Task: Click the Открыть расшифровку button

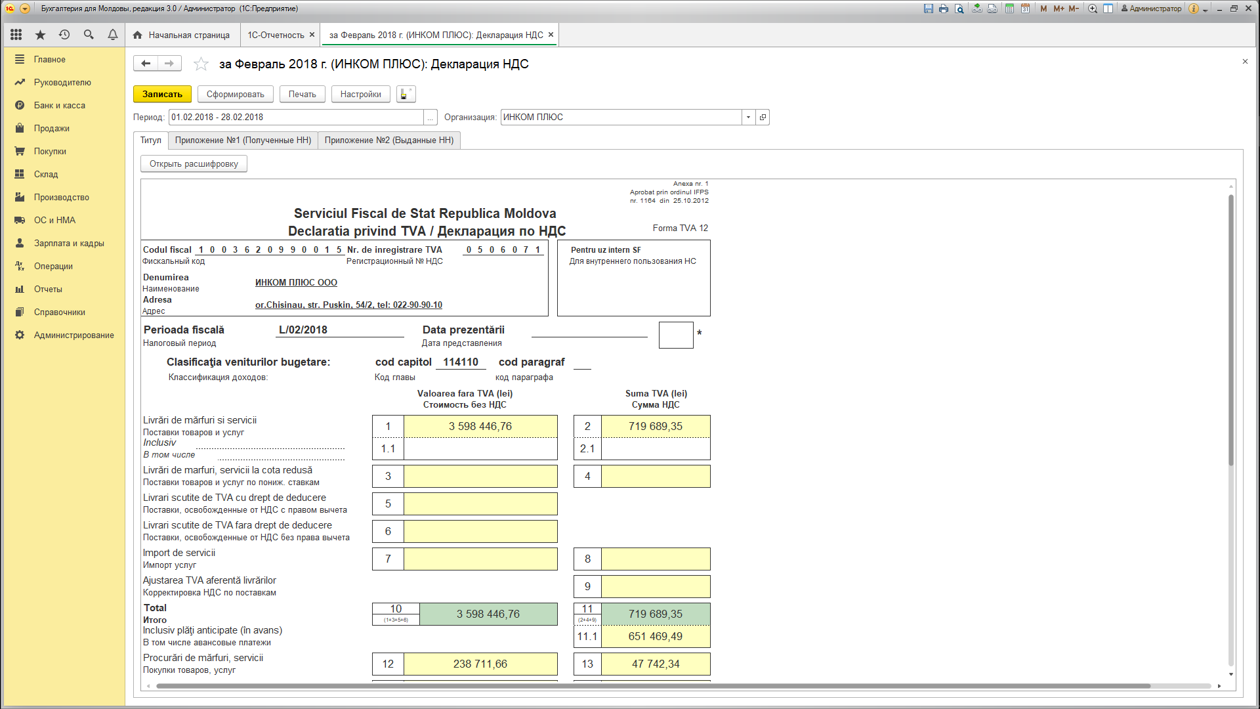Action: click(194, 164)
